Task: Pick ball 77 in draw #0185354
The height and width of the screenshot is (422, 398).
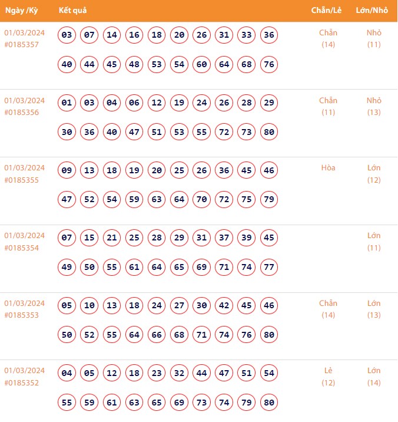Action: (269, 267)
